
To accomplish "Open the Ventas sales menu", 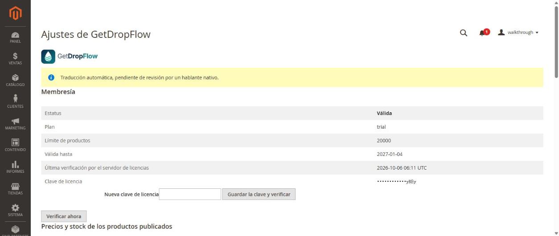I will (15, 59).
